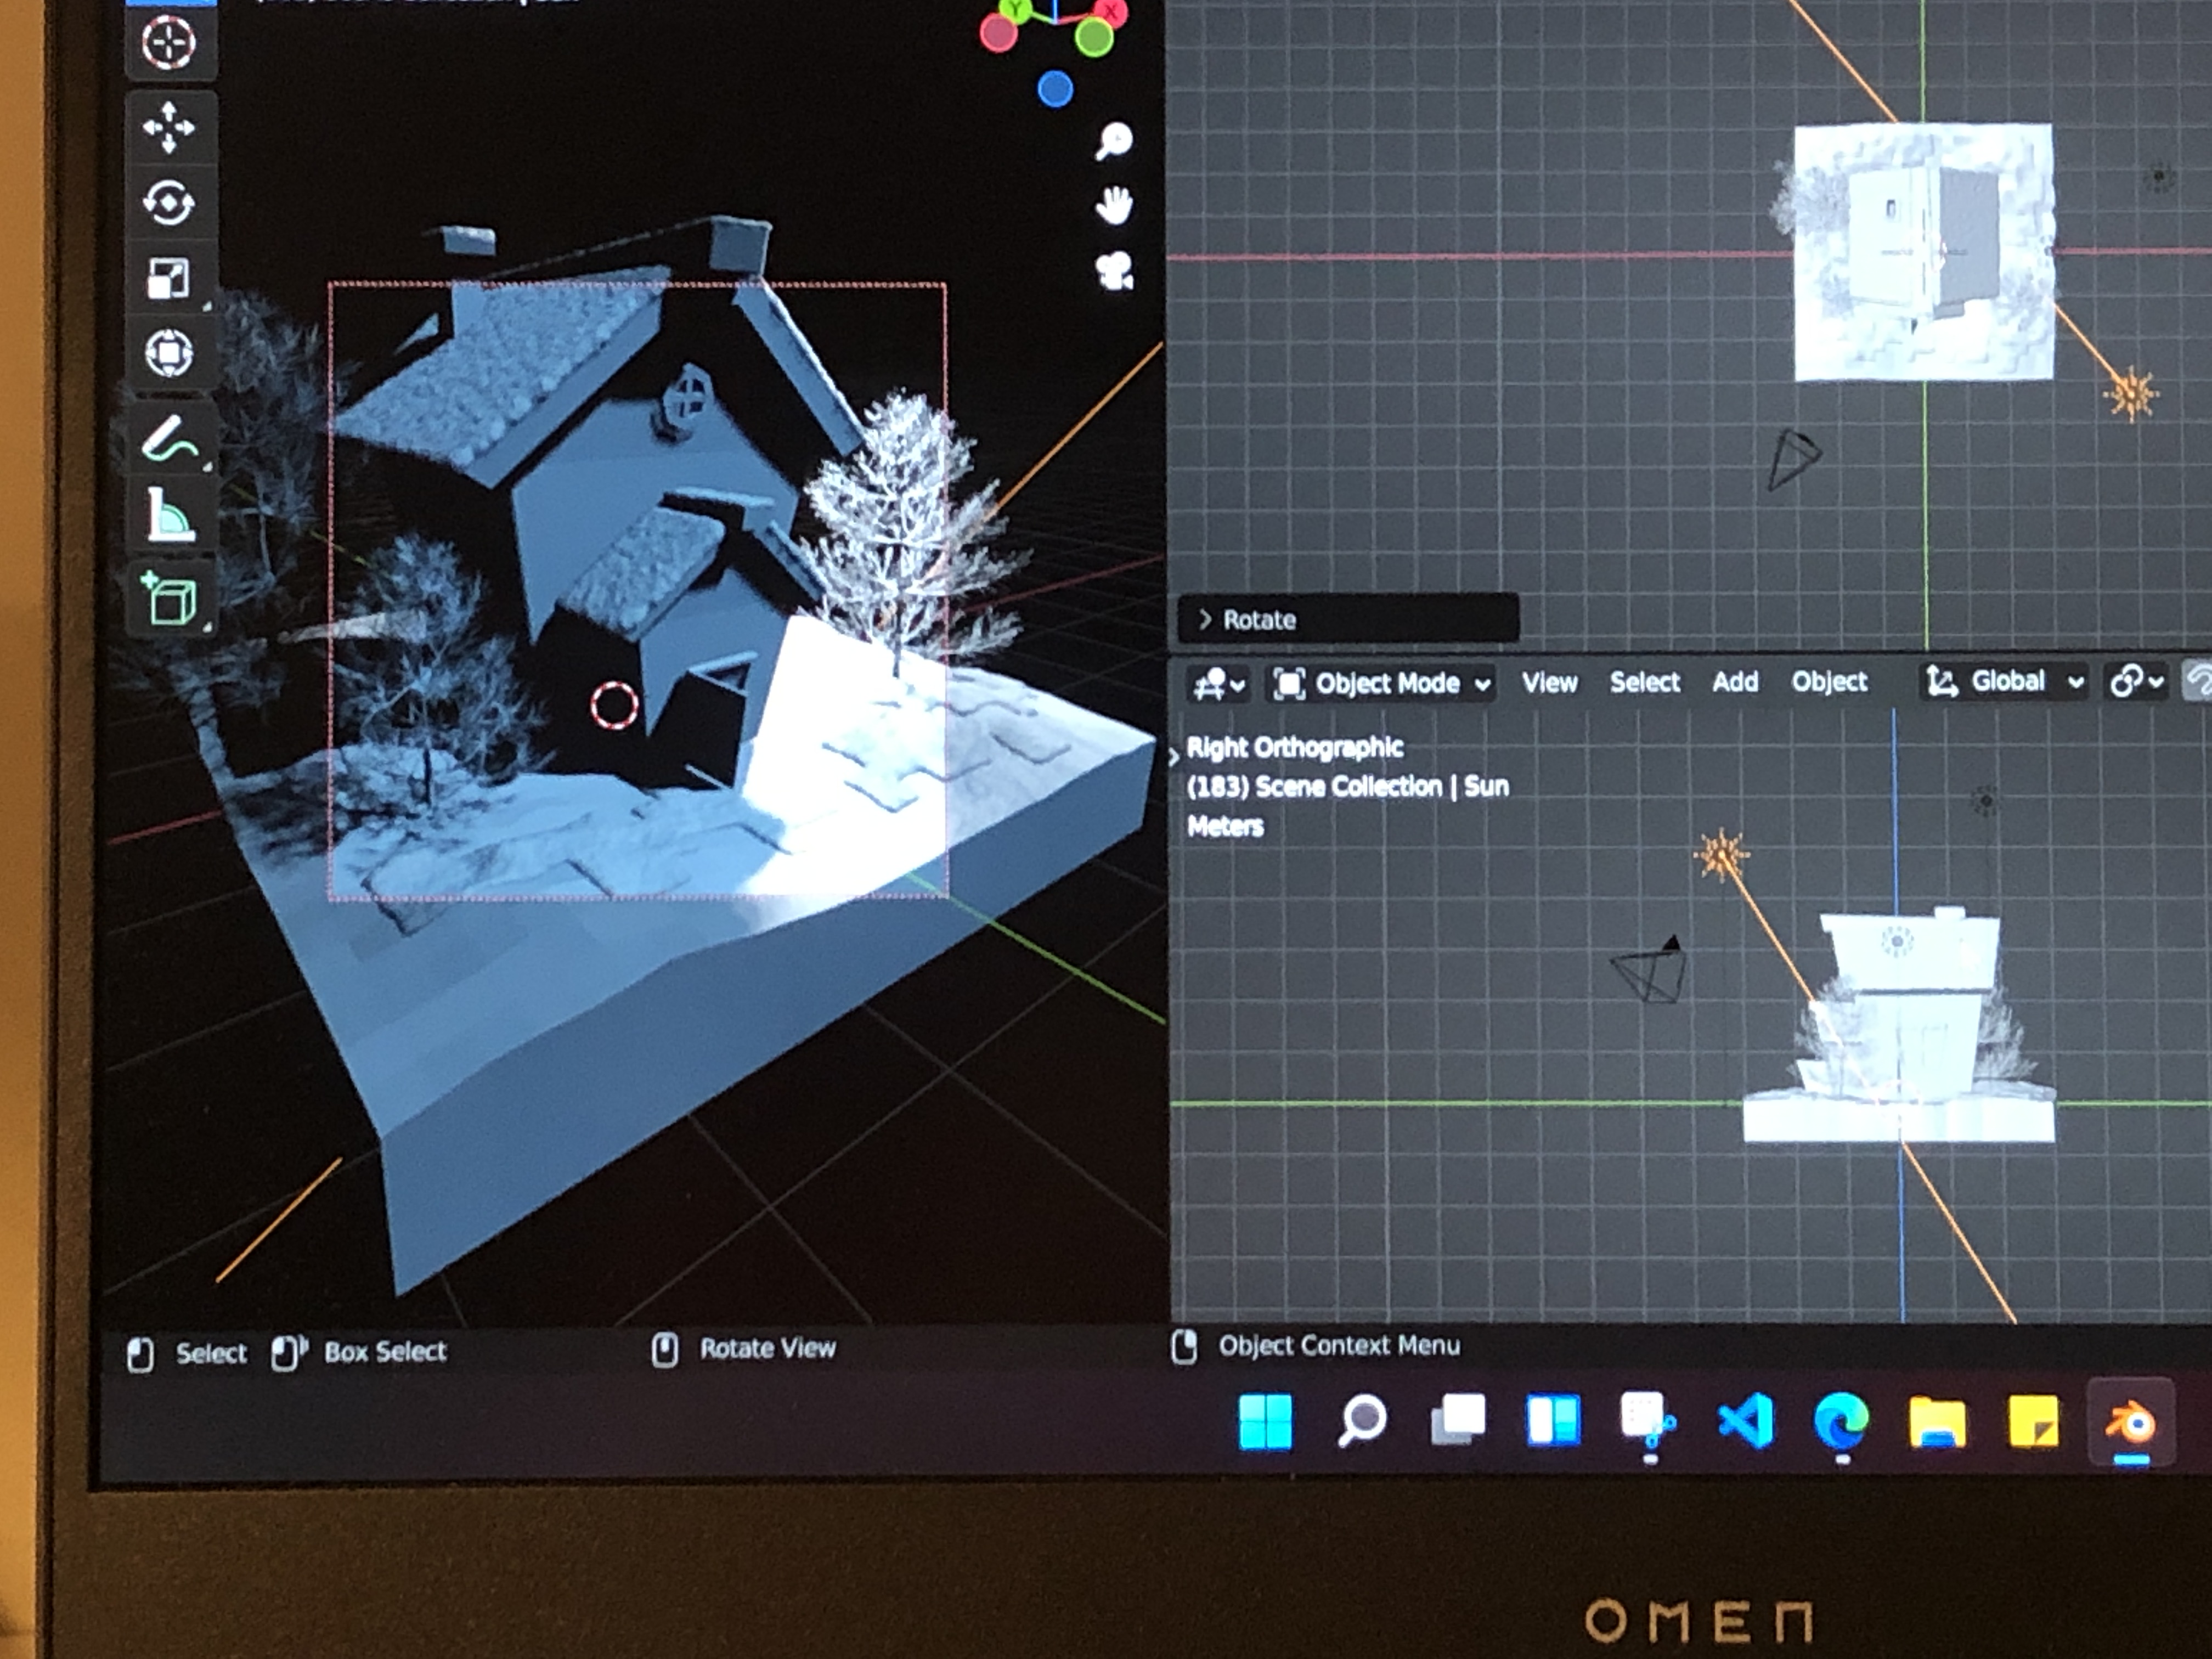Select the Scale tool

coord(169,278)
